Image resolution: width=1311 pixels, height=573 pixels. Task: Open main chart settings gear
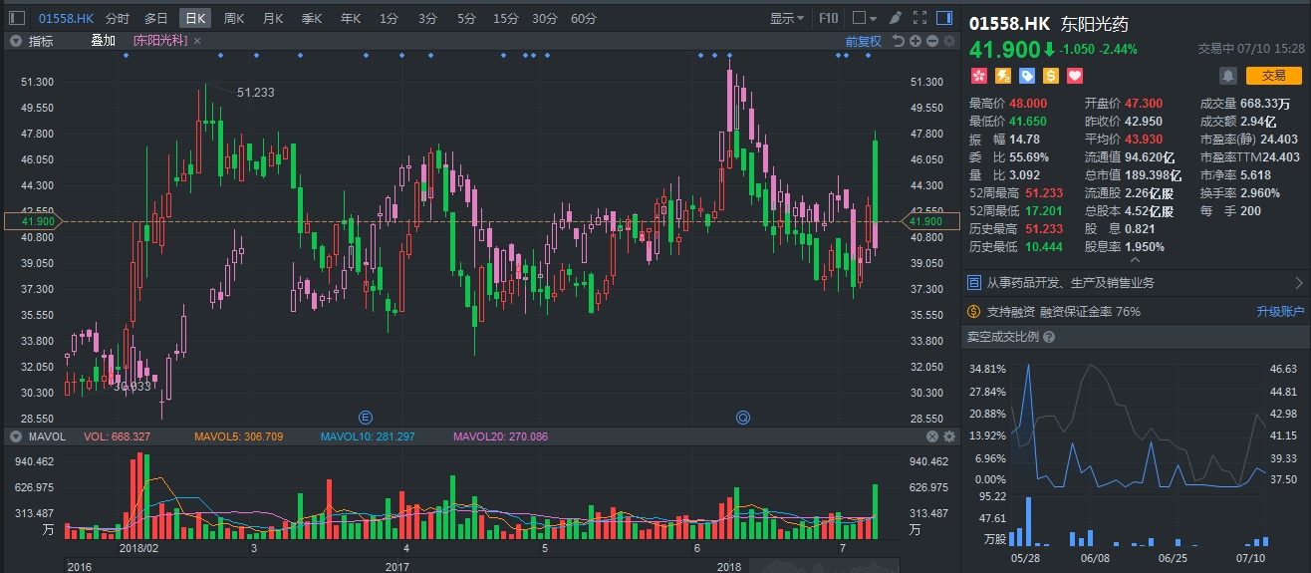coord(948,41)
